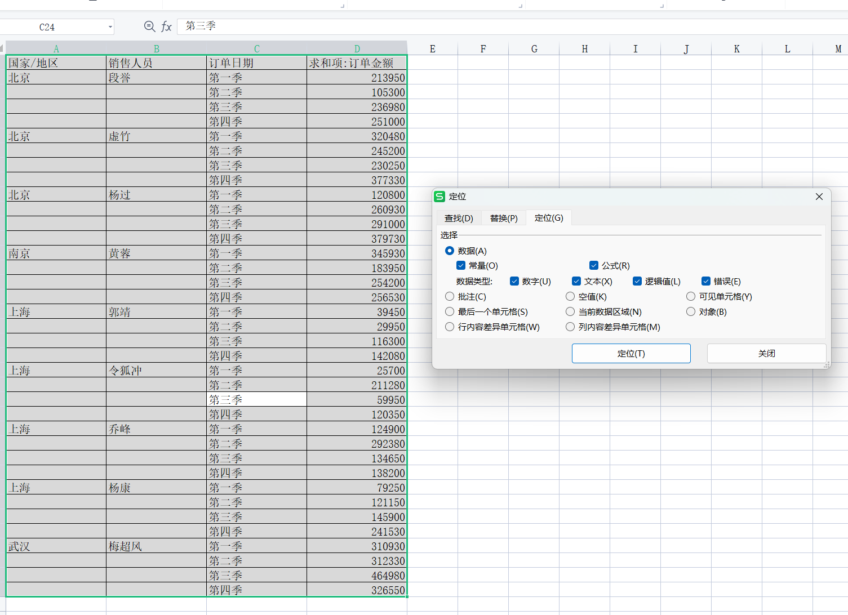The width and height of the screenshot is (848, 615).
Task: Choose the 可见单元格(Y) radio option
Action: tap(691, 297)
